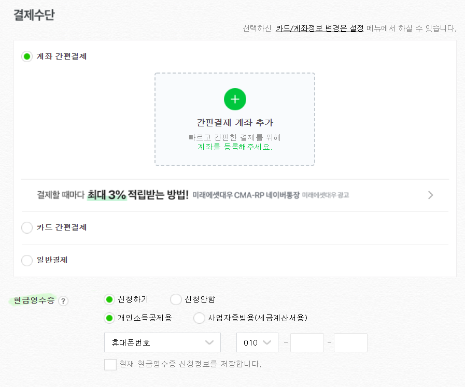Check the save cash receipt info checkbox
This screenshot has height=387, width=465.
coord(110,364)
